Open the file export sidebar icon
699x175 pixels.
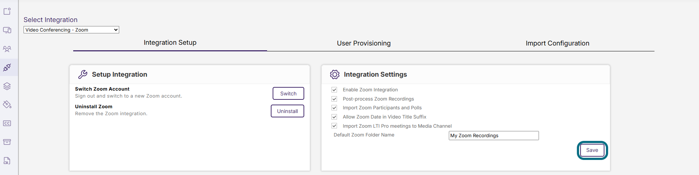coord(7,161)
